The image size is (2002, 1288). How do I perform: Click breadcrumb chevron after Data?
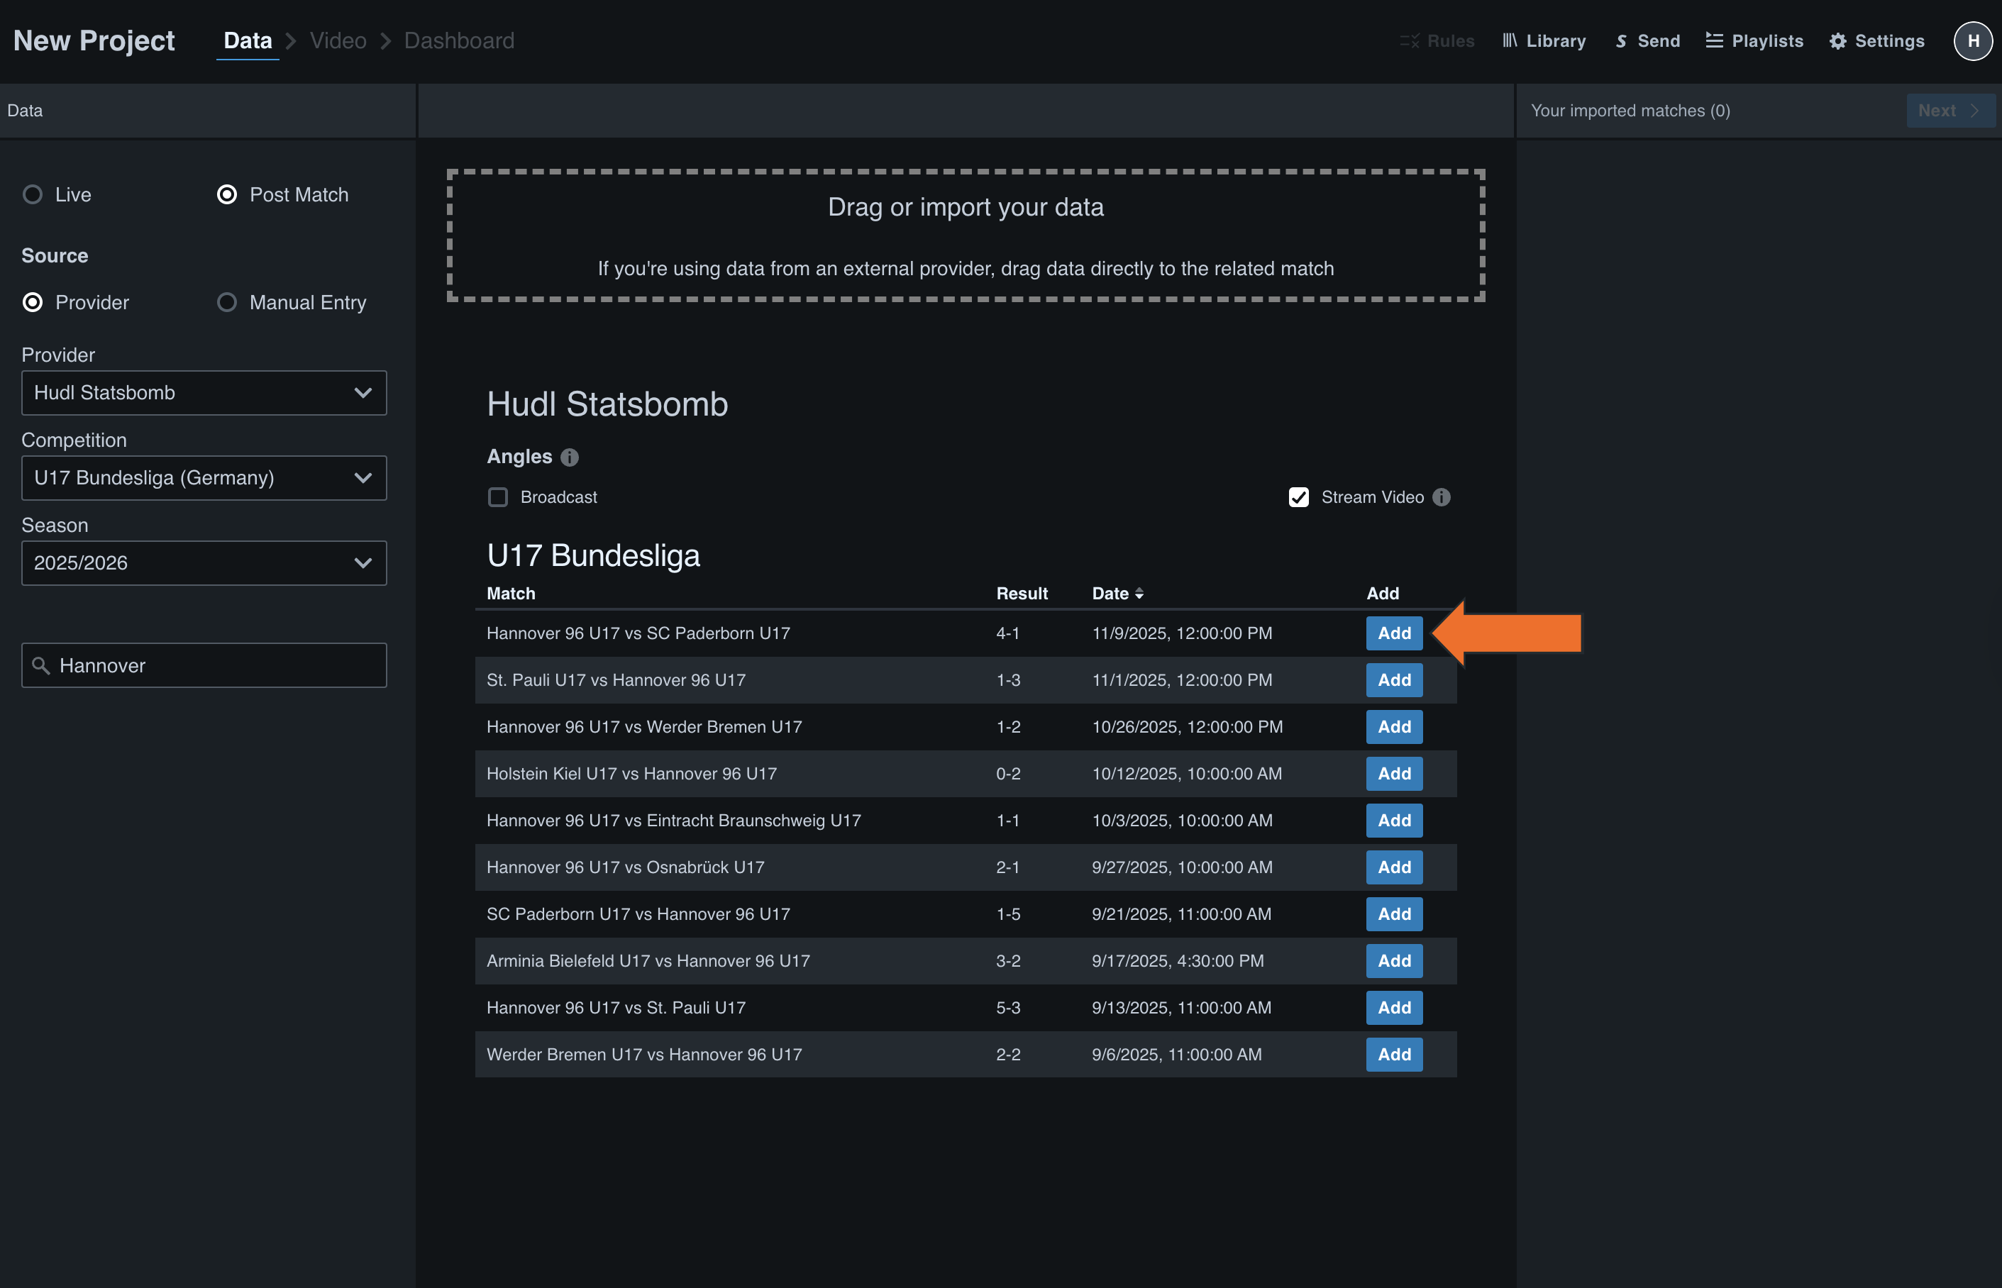pos(291,41)
